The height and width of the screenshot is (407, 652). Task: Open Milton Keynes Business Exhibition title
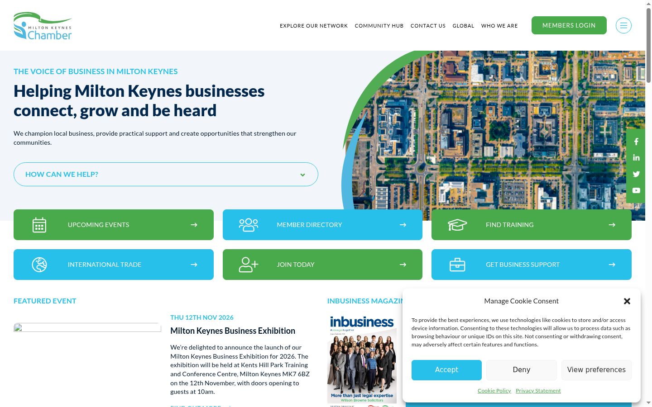pos(233,331)
